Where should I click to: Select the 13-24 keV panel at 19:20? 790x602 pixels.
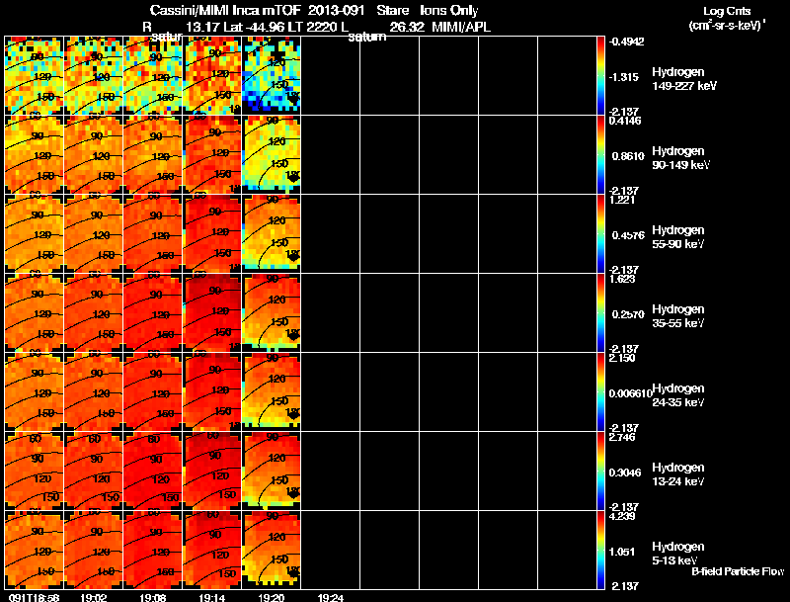pyautogui.click(x=272, y=471)
